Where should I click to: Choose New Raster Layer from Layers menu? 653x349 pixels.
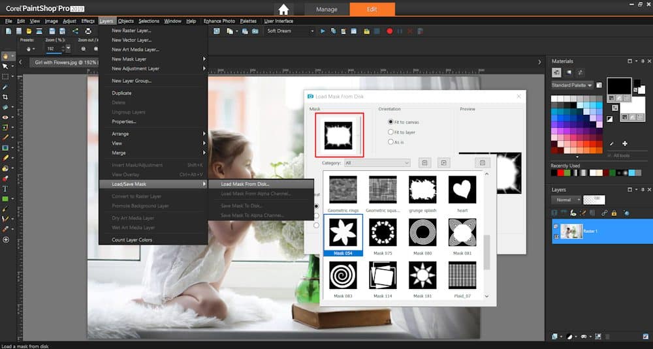pyautogui.click(x=131, y=31)
